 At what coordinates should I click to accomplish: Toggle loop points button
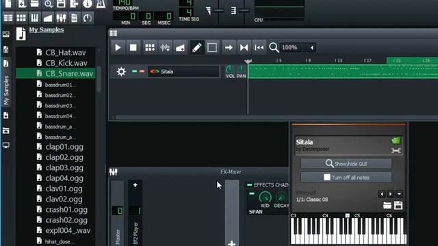244,48
